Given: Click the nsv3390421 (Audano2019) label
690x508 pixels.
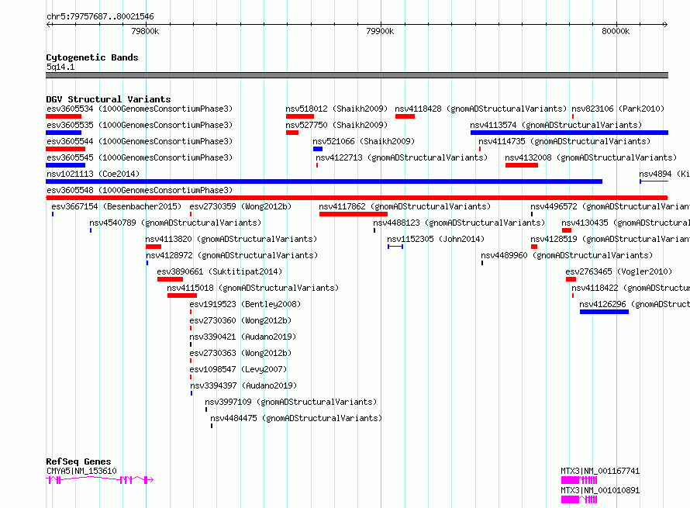Looking at the screenshot, I should (243, 337).
